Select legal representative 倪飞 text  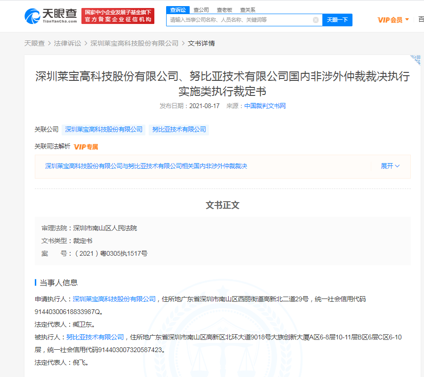tap(79, 363)
